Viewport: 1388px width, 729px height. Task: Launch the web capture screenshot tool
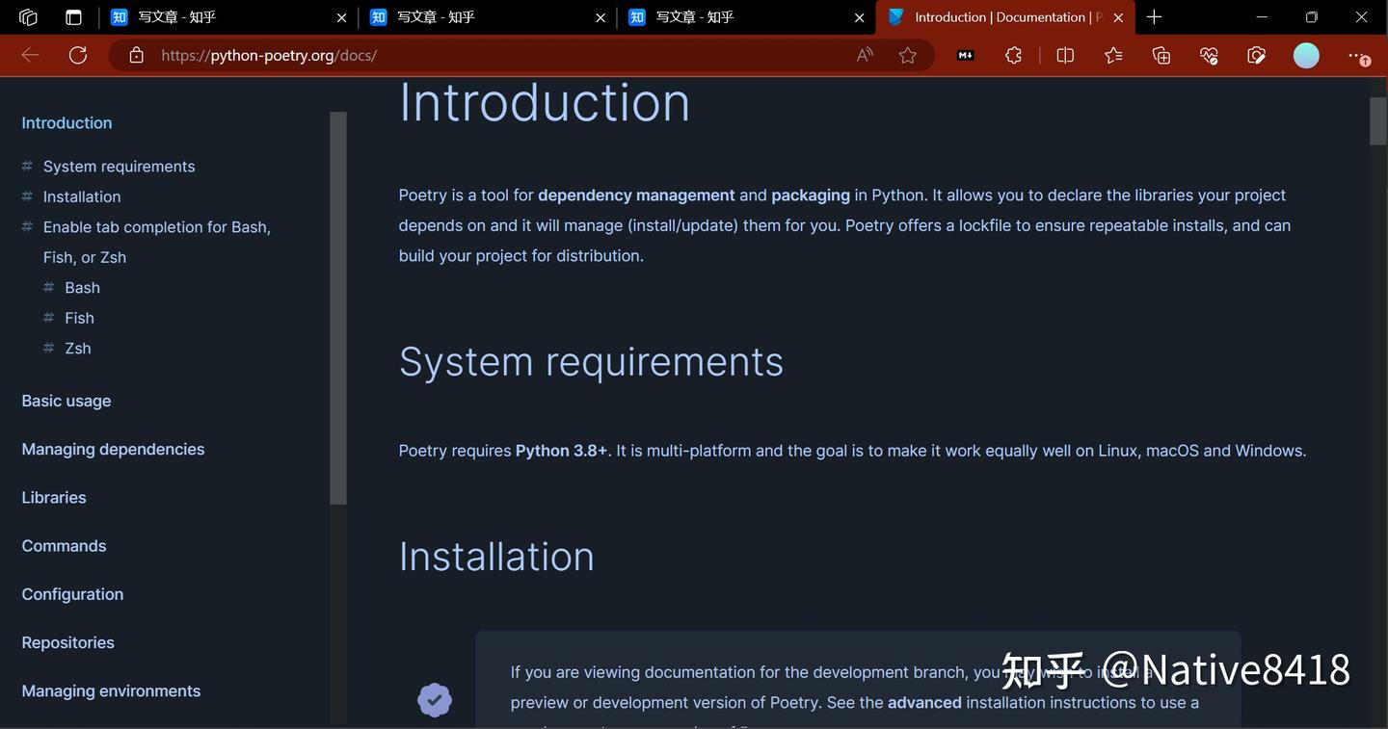coord(1256,55)
